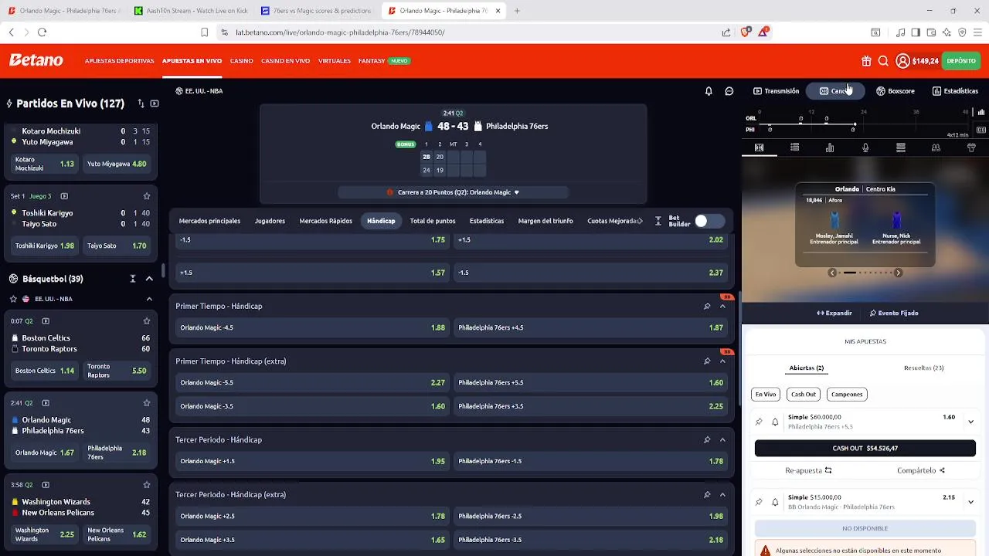
Task: Select the list lineup icon tab
Action: [794, 147]
